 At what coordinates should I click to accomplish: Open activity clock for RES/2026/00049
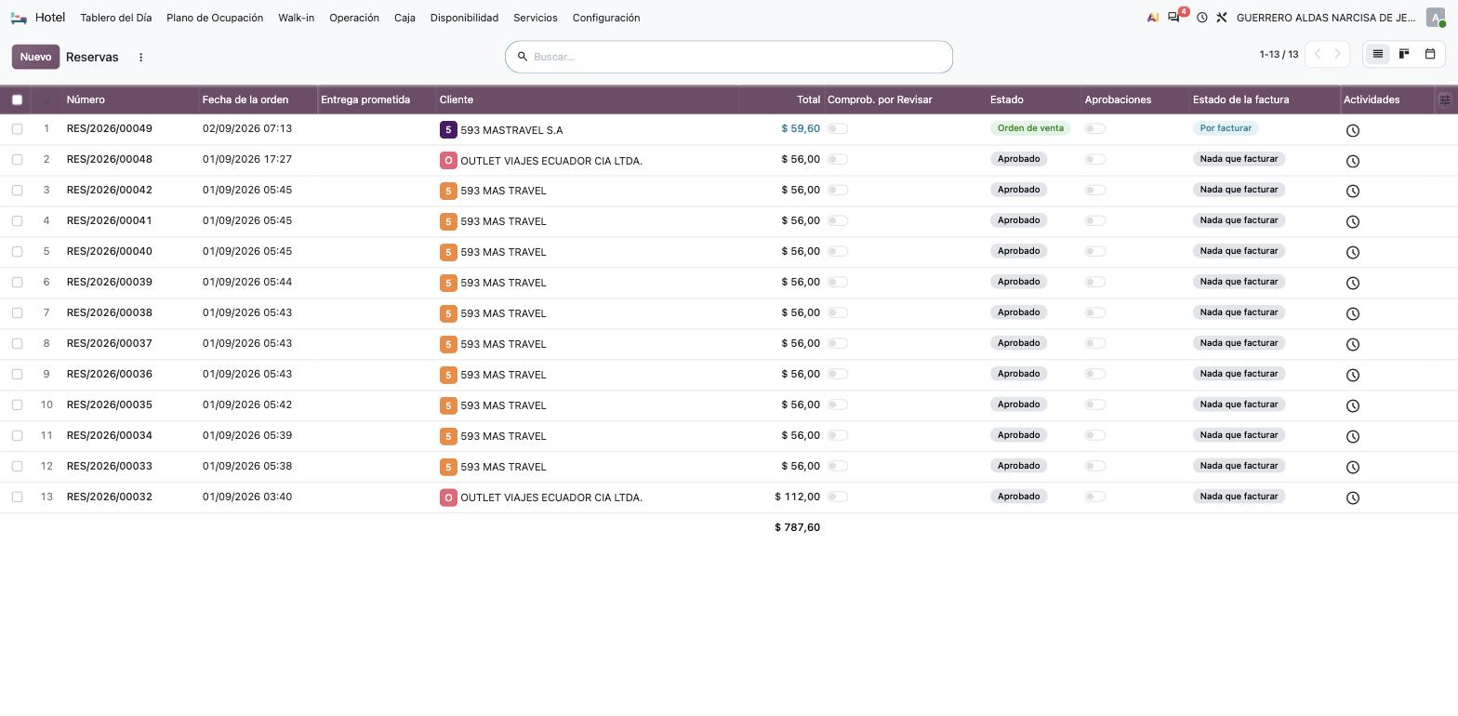tap(1353, 130)
